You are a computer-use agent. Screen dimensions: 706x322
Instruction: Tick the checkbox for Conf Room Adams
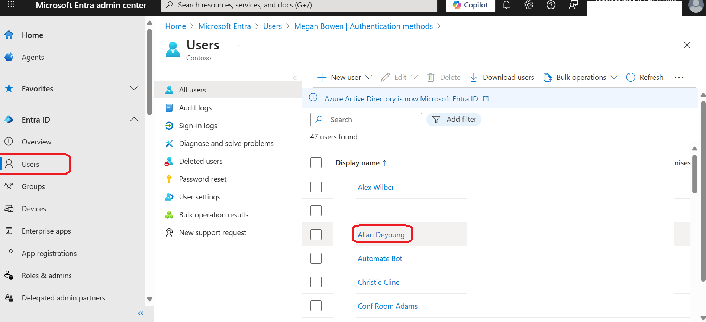(316, 306)
